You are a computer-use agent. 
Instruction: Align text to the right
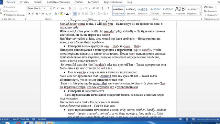tap(82, 14)
